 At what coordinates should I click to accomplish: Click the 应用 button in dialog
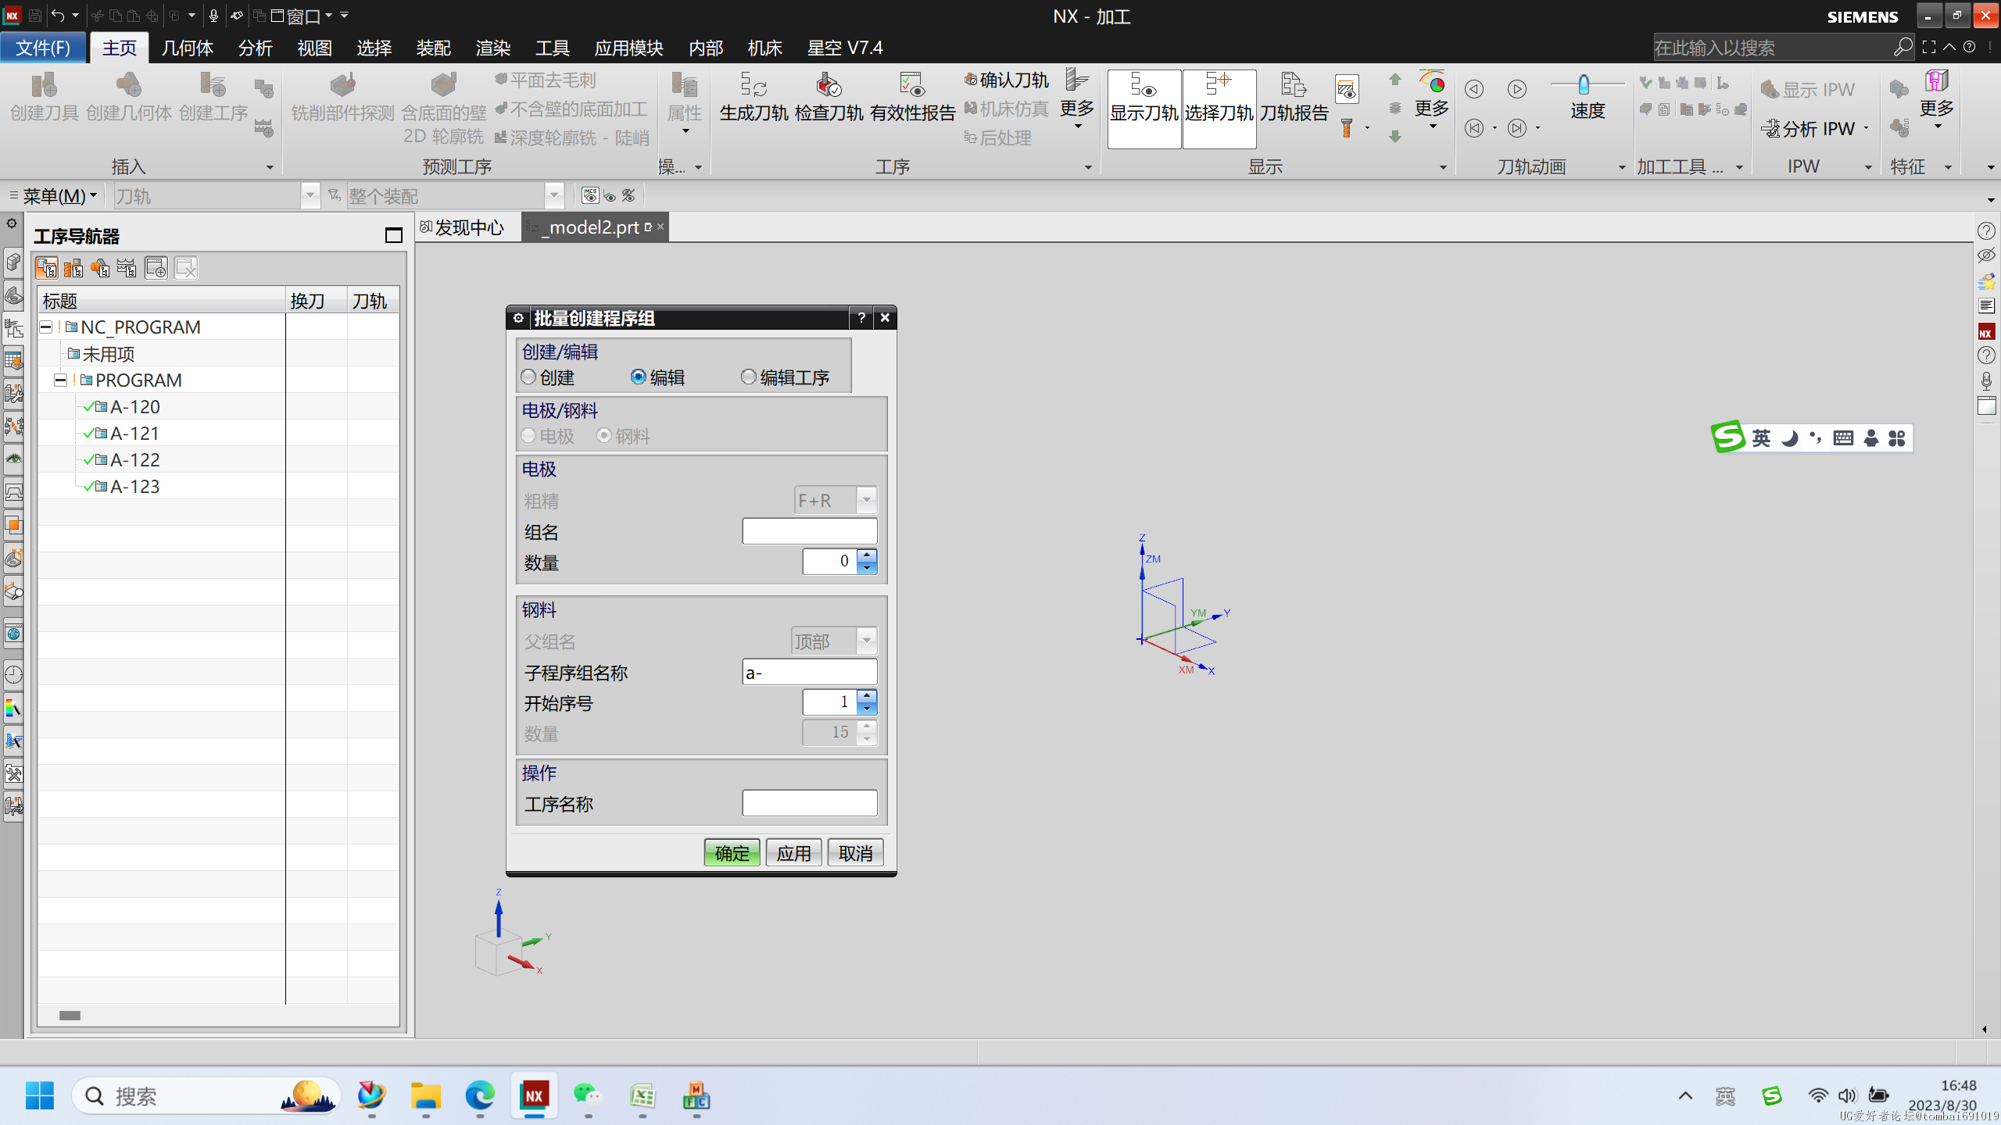tap(793, 853)
